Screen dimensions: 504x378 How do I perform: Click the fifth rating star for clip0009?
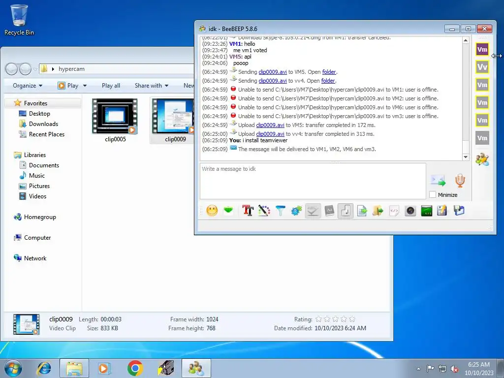[352, 319]
